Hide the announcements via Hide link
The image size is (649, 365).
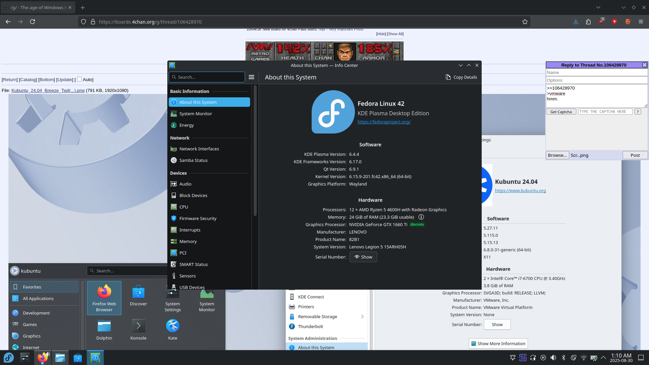pyautogui.click(x=381, y=34)
